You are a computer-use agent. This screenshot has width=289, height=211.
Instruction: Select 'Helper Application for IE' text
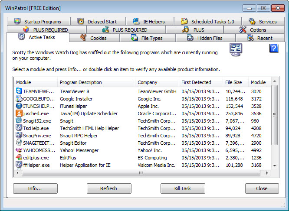(x=85, y=165)
